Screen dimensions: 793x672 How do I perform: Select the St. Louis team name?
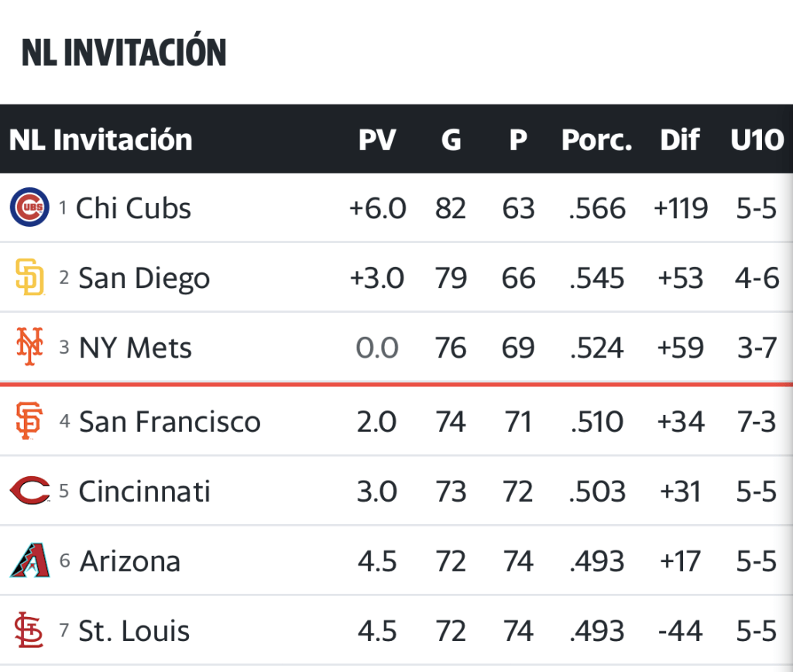pyautogui.click(x=134, y=630)
